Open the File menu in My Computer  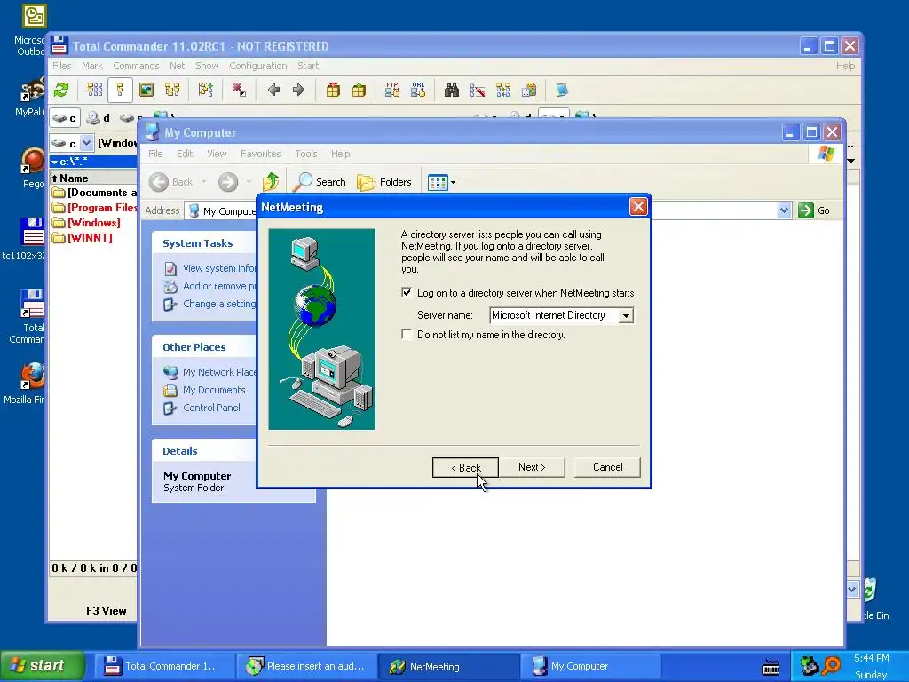155,154
